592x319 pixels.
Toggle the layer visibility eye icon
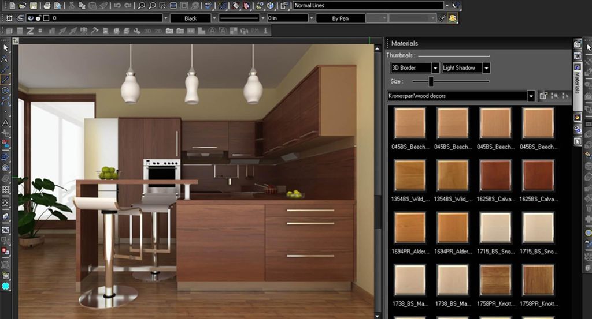(x=31, y=18)
